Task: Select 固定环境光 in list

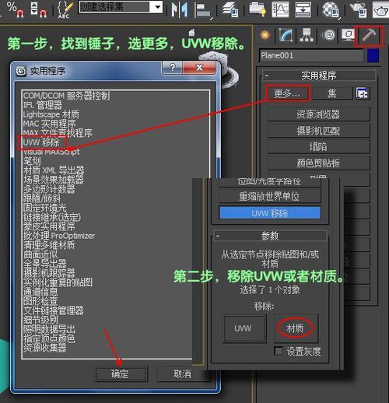Action: click(44, 208)
